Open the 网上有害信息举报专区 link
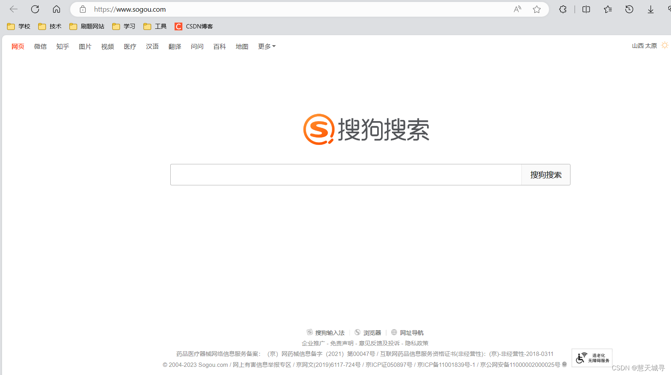 point(262,364)
